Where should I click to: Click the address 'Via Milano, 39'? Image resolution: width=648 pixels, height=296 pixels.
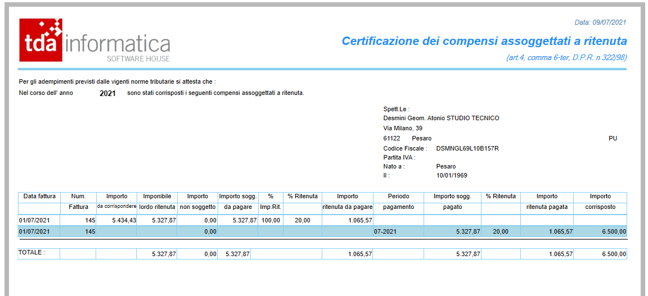403,129
